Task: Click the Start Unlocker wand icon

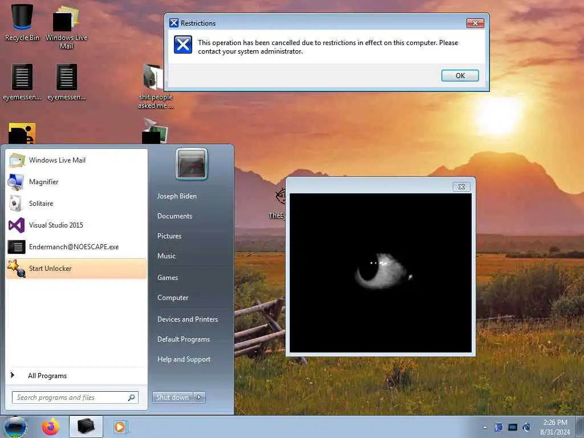Action: [17, 269]
